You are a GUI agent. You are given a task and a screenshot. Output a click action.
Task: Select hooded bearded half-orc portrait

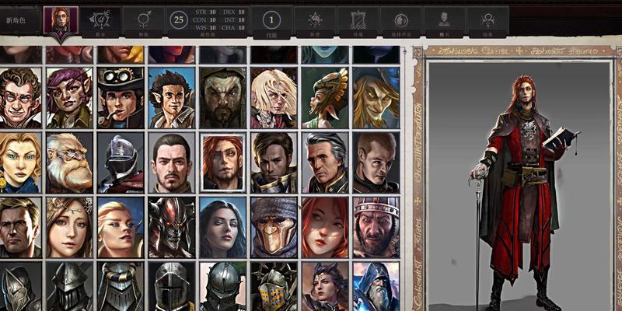tap(223, 98)
